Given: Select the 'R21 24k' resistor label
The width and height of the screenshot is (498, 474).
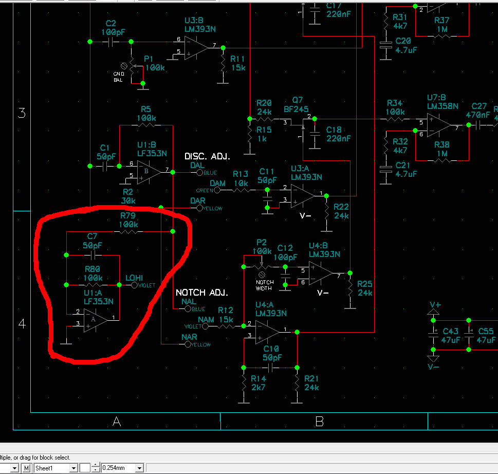Looking at the screenshot, I should [x=311, y=383].
